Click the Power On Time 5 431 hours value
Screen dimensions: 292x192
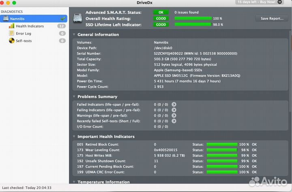coord(187,81)
